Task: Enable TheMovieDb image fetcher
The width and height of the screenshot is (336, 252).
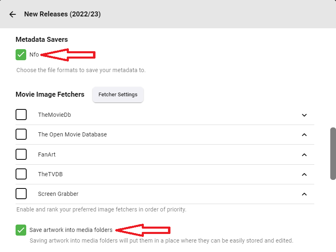Action: pos(21,115)
